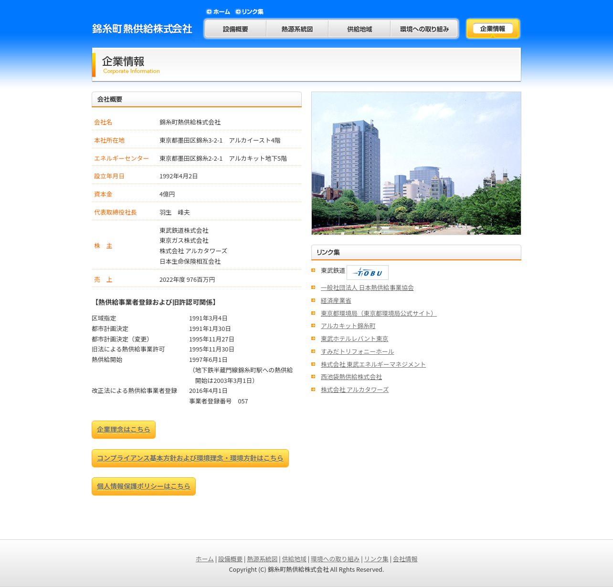The image size is (613, 587).
Task: Open 東京都環境局 official site link
Action: 379,313
